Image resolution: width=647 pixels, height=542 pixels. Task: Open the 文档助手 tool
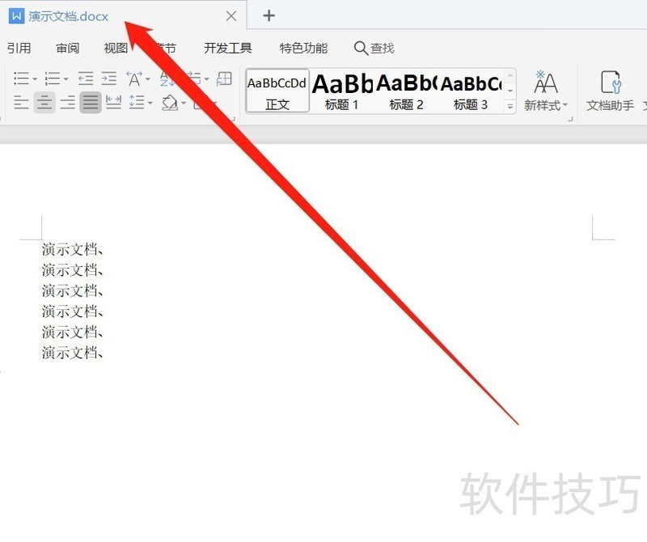(x=611, y=91)
